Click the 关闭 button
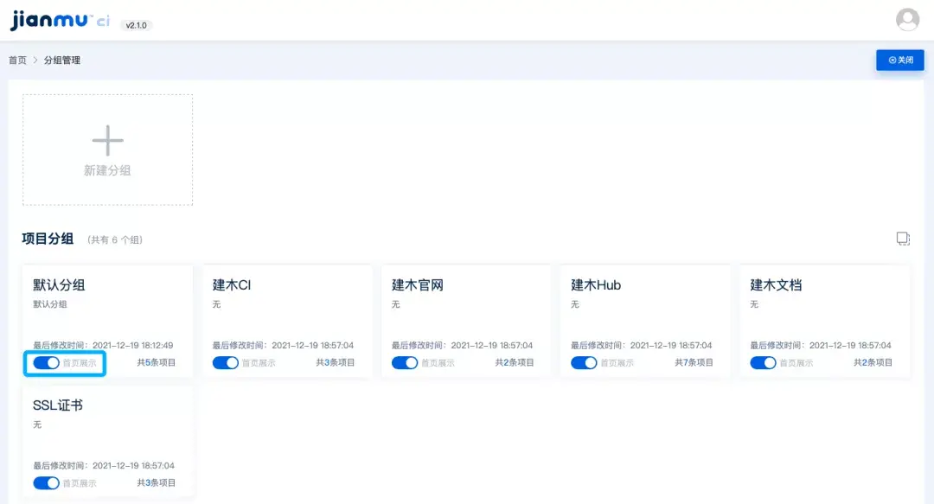The width and height of the screenshot is (934, 504). tap(900, 60)
